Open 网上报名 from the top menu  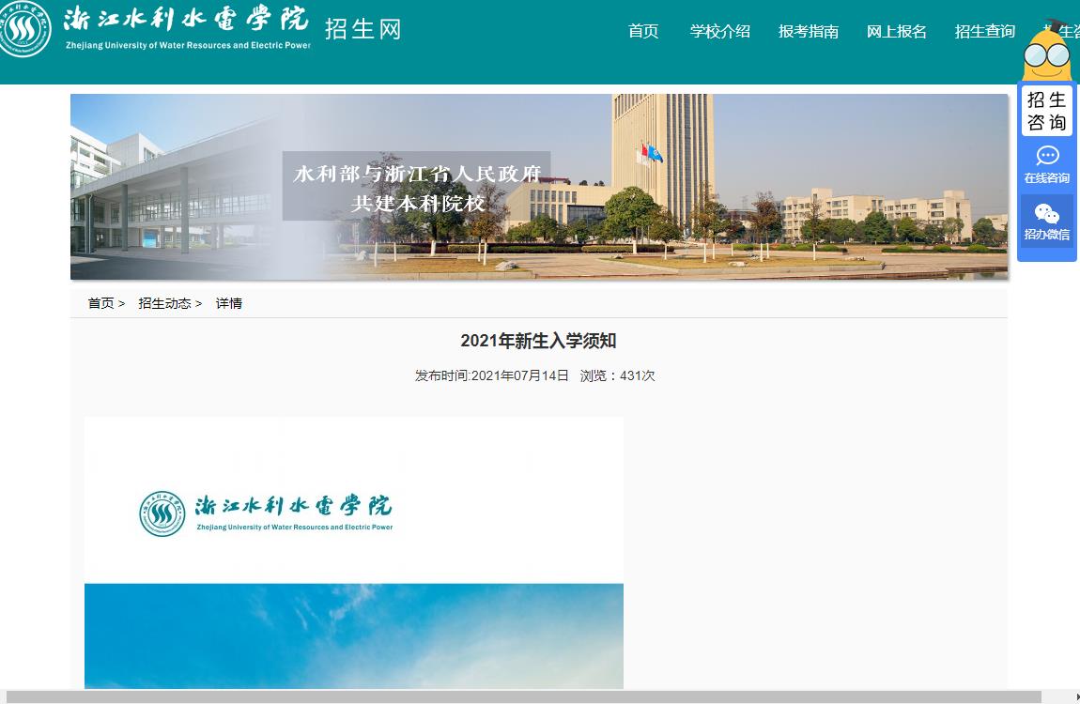coord(897,31)
